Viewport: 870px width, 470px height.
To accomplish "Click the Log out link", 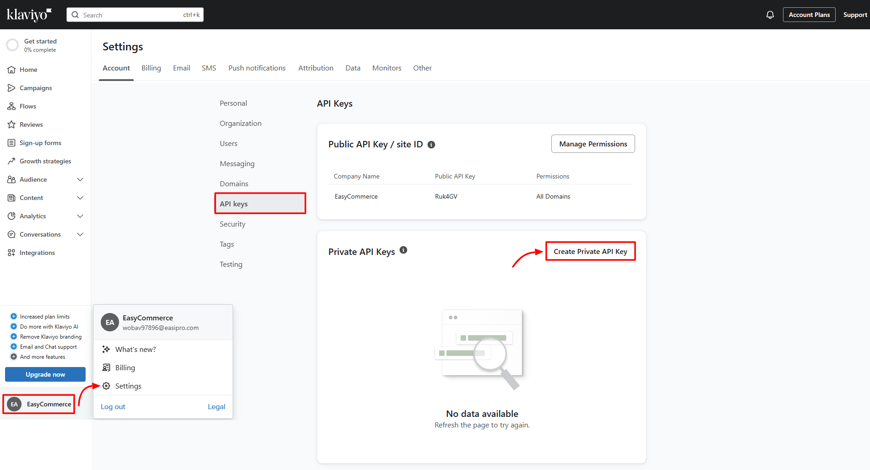I will tap(113, 407).
